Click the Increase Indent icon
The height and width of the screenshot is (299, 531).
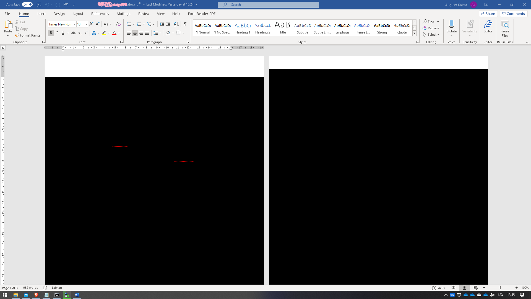pos(168,24)
